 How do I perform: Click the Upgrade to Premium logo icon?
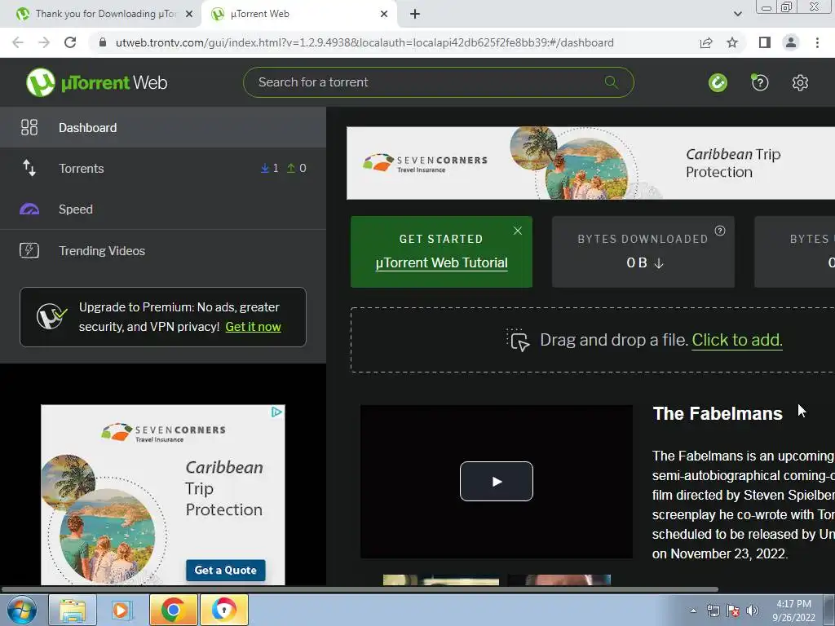tap(51, 317)
